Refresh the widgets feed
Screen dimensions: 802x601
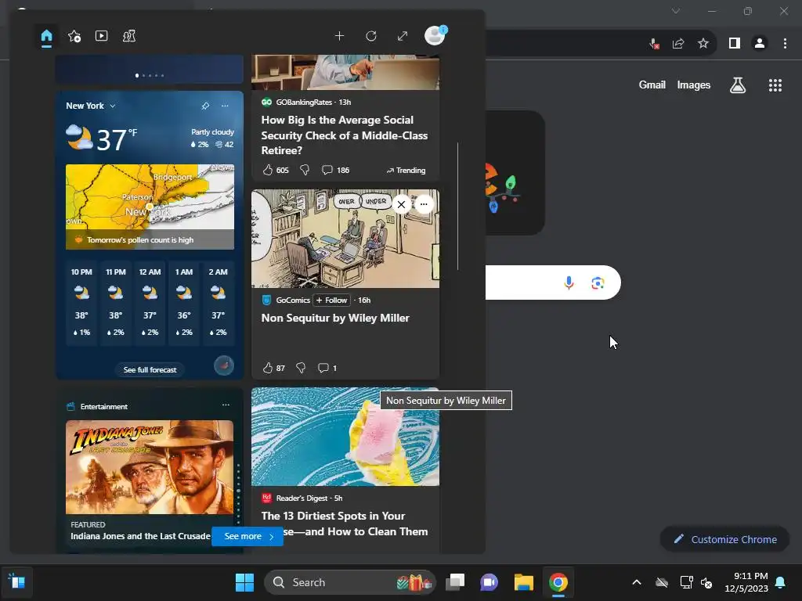coord(371,36)
